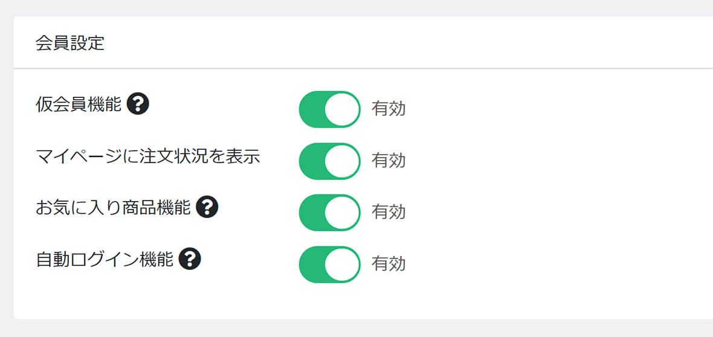Click 有効 label beside 自動ログイン機能 toggle
Screen dimensions: 713x337
(388, 265)
